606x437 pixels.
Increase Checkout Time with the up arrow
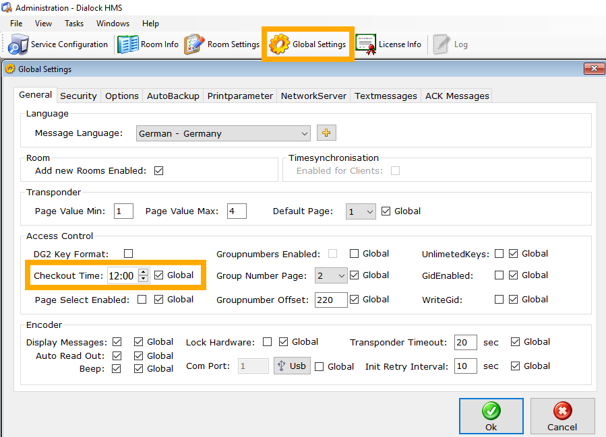143,272
